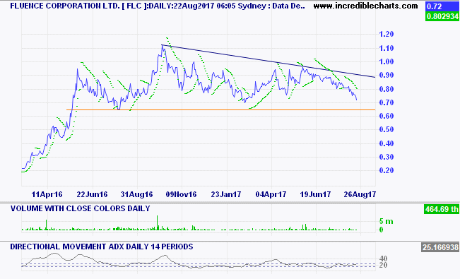Click the green 464.69 th volume value
Viewport: 460px width, 279px height.
pos(441,209)
